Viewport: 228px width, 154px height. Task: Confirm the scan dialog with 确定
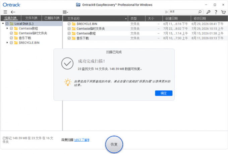[x=164, y=93]
